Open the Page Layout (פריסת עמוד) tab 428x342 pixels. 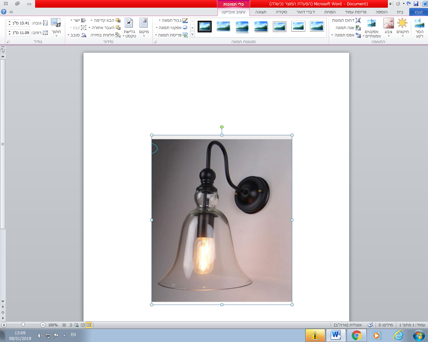click(x=356, y=12)
